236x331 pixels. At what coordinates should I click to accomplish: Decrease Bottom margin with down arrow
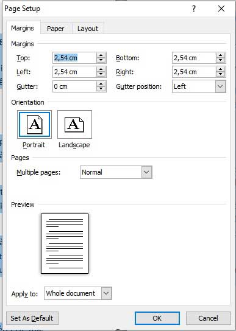221,60
